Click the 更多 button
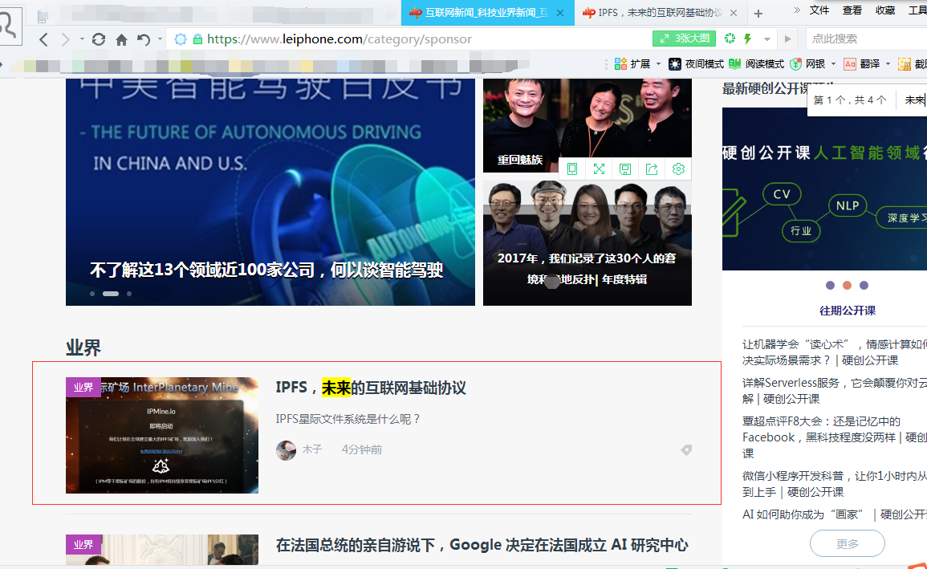The image size is (927, 569). 847,543
